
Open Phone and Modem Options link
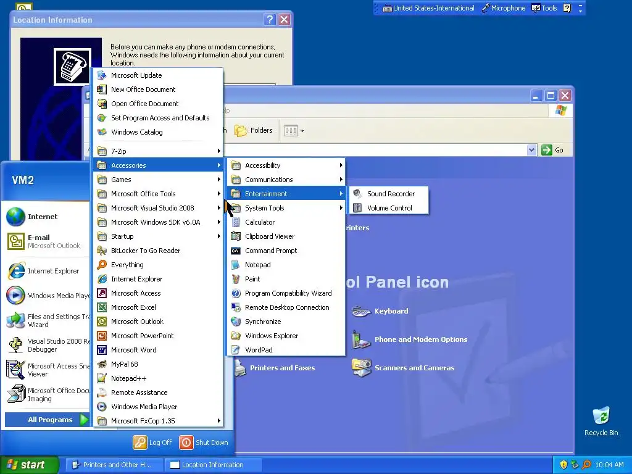coord(410,339)
